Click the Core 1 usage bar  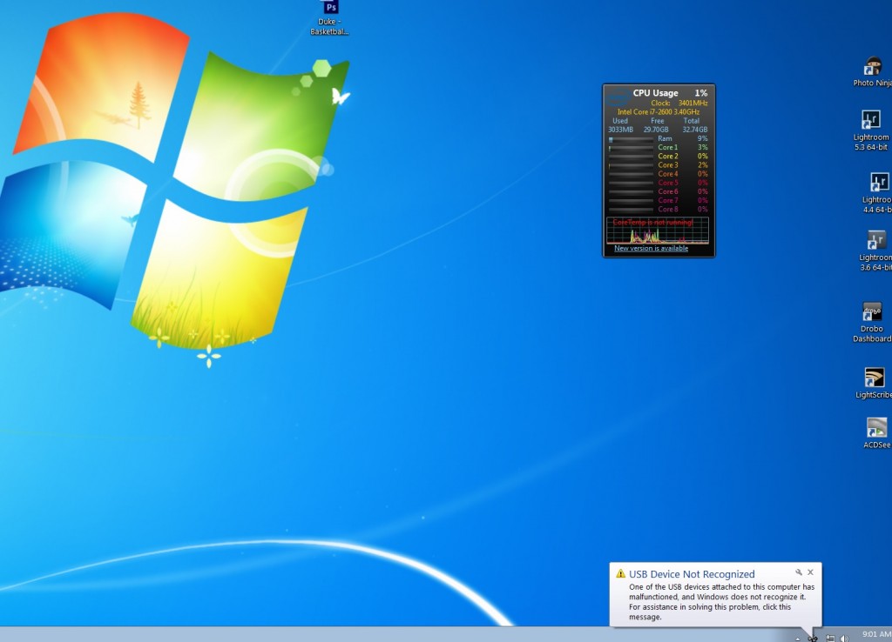pyautogui.click(x=631, y=148)
